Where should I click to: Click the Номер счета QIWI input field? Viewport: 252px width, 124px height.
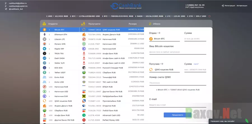pyautogui.click(x=178, y=83)
